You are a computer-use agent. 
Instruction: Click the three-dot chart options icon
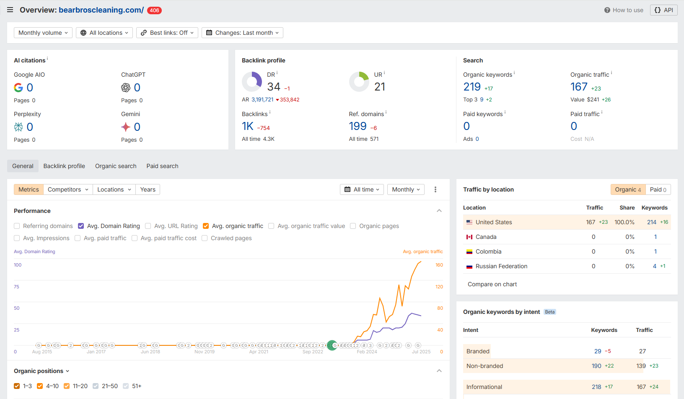pyautogui.click(x=435, y=189)
